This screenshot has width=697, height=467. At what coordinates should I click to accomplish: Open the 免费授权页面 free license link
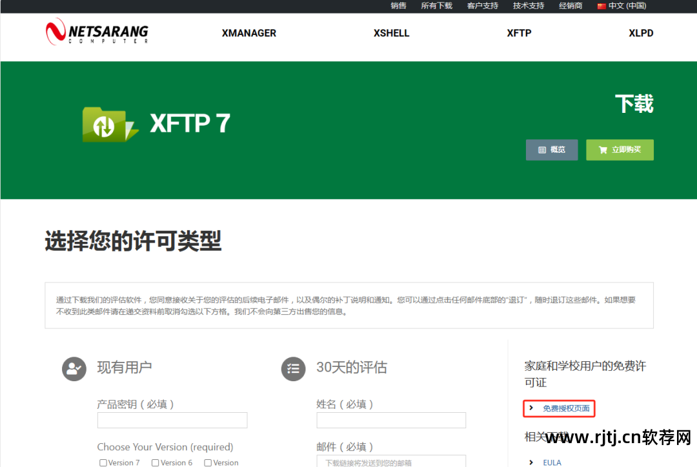[x=566, y=408]
